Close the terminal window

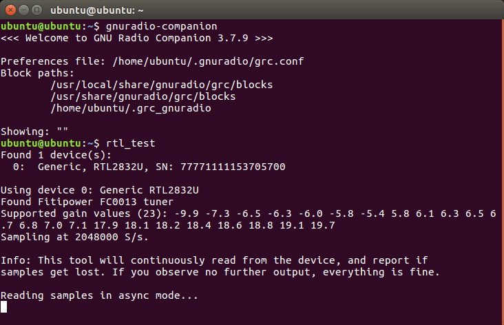(x=10, y=10)
